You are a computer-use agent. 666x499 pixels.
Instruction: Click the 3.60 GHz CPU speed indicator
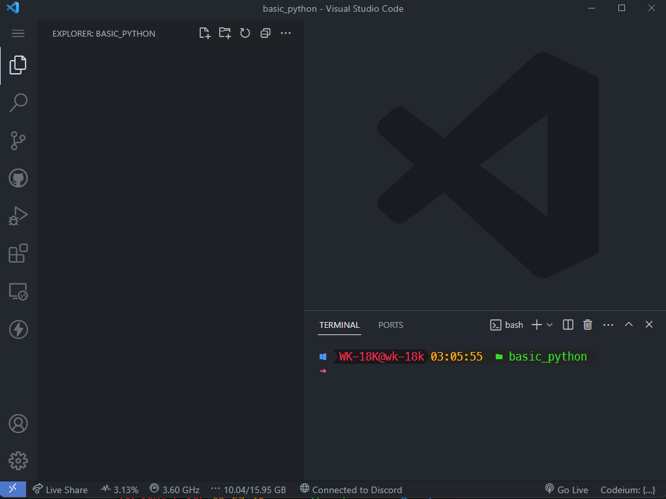175,490
